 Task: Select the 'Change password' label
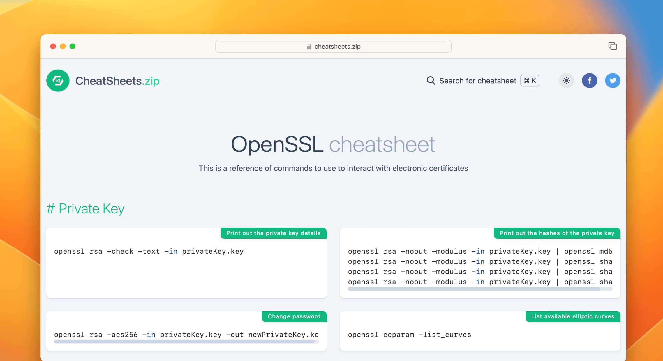(x=294, y=316)
